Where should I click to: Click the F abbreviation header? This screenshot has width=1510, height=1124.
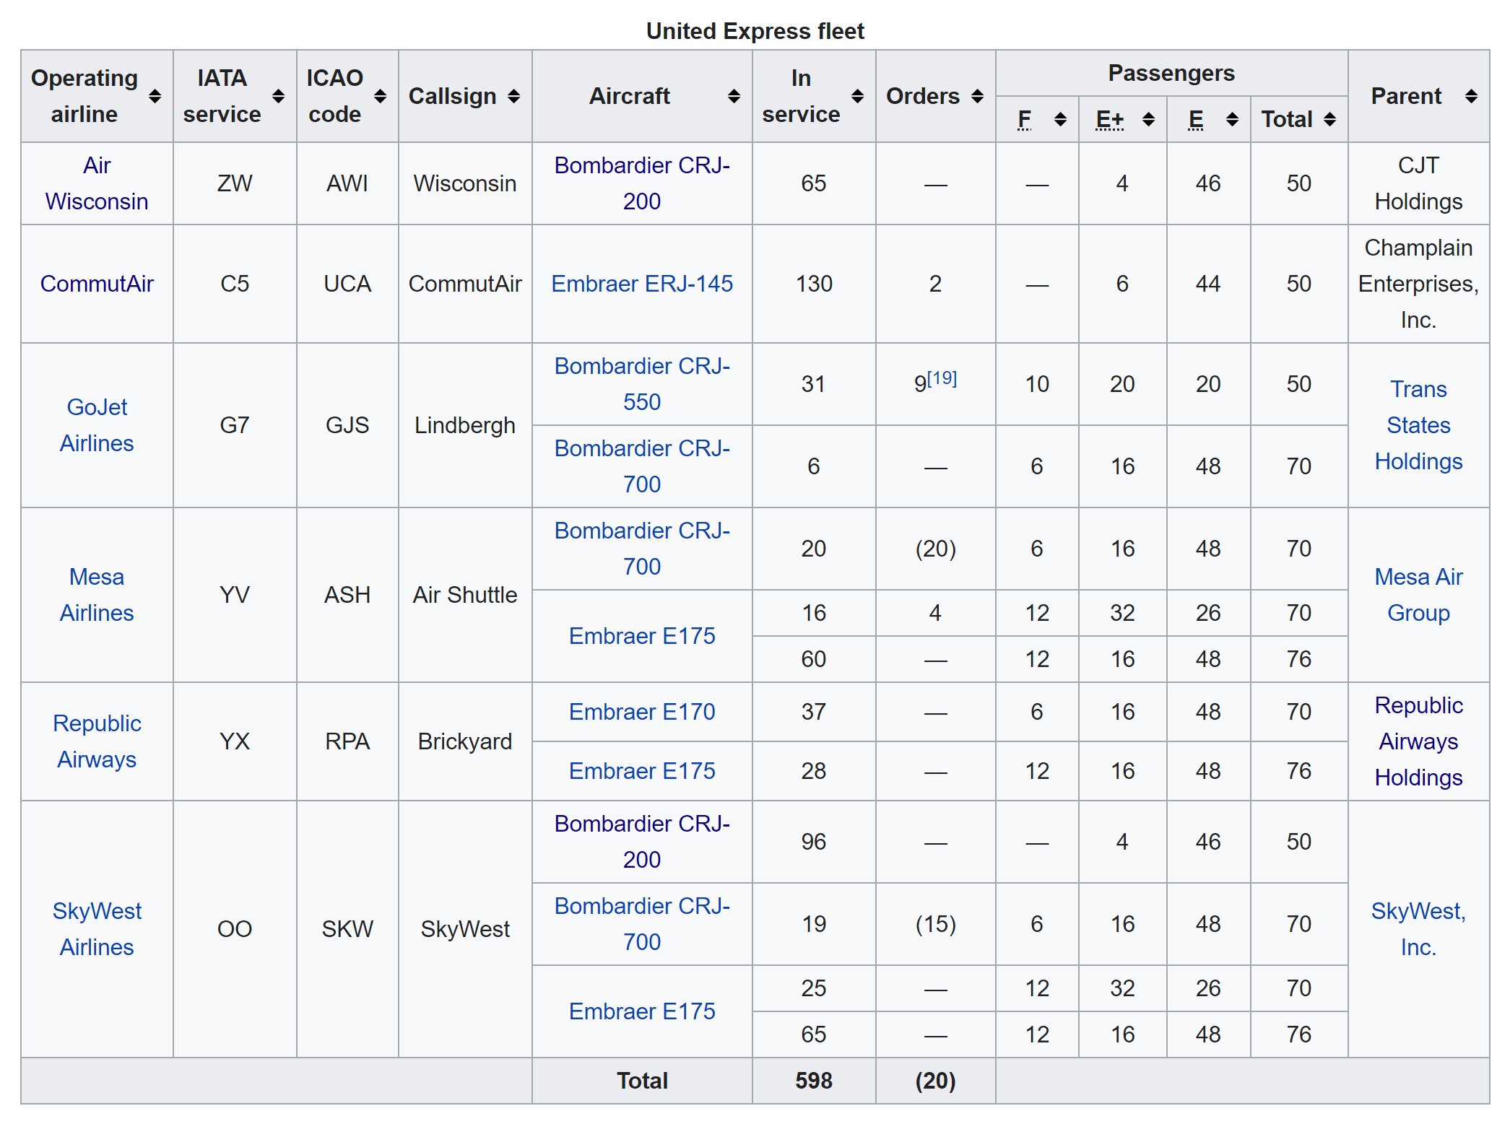click(1024, 119)
